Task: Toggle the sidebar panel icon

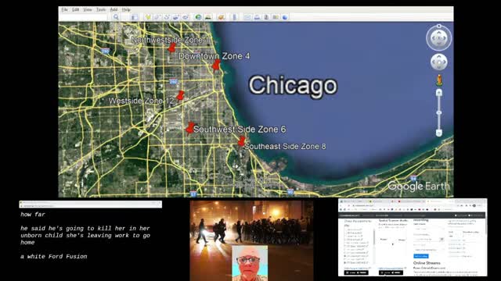Action: coord(135,17)
